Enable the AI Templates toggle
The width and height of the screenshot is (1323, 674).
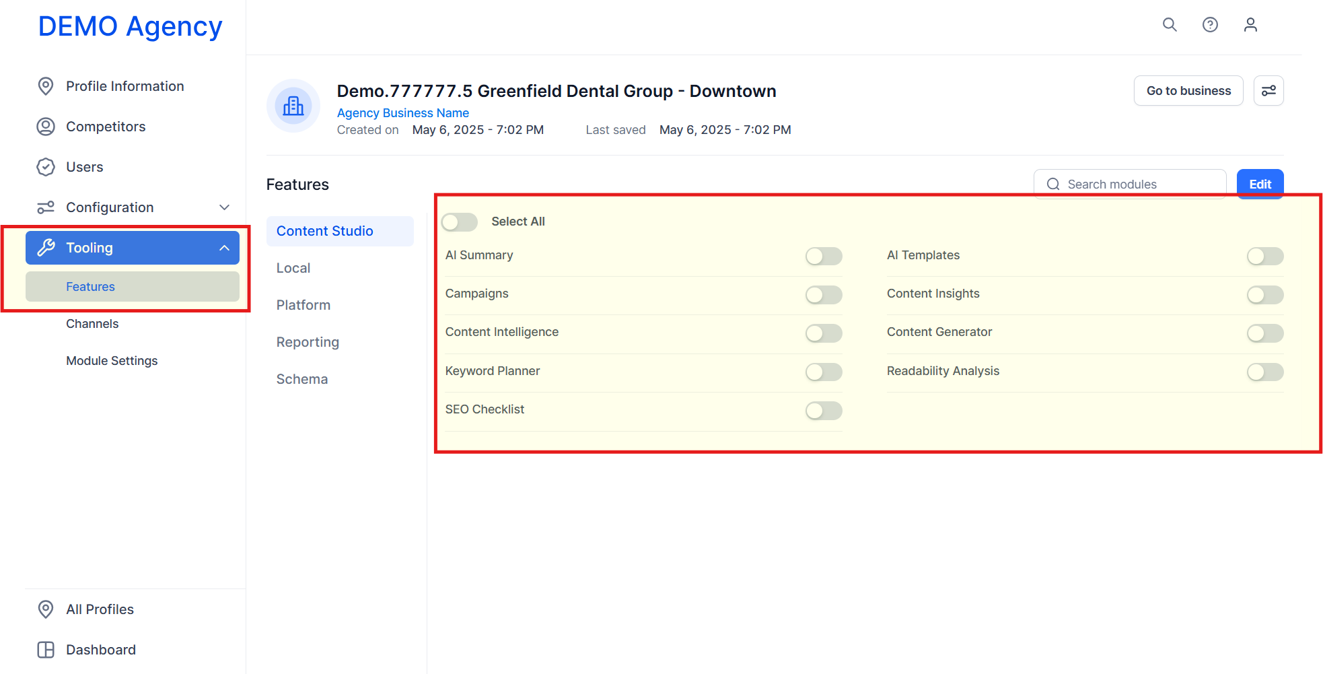1265,256
